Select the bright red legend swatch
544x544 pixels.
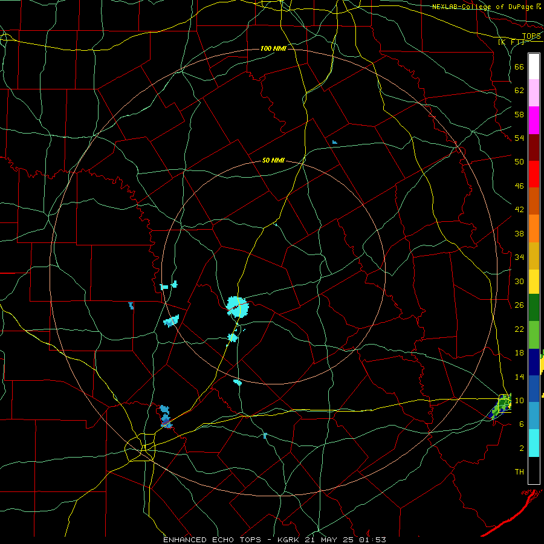pyautogui.click(x=534, y=174)
